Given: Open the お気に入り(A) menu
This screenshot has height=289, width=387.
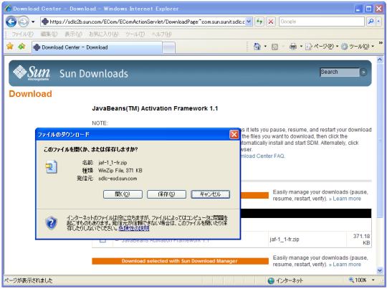Looking at the screenshot, I should pos(104,34).
